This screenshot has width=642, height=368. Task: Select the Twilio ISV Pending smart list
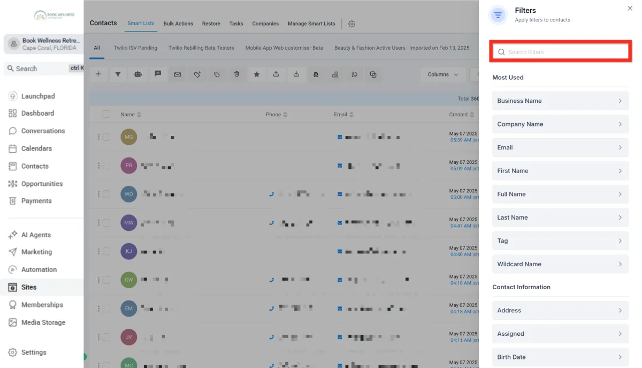(x=135, y=48)
